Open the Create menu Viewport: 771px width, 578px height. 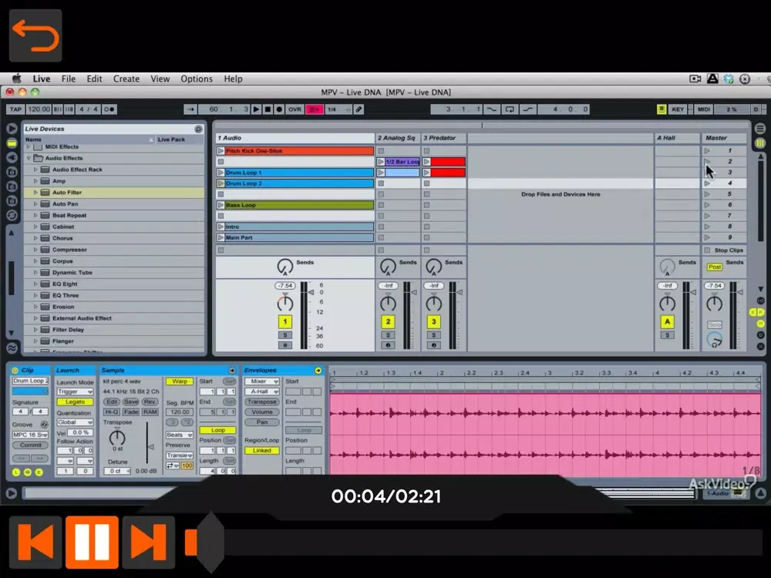pos(126,79)
